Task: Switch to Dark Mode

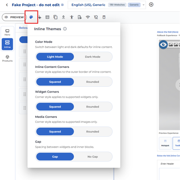Action: (92, 57)
